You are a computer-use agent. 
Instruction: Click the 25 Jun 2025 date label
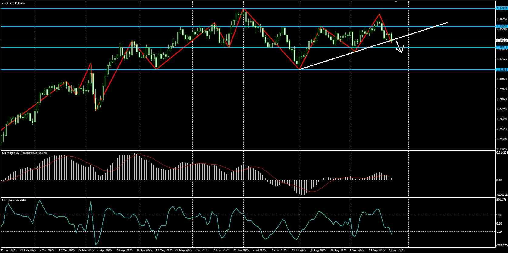[x=241, y=250]
